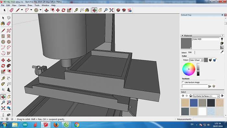Screen dimensions: 227x128
Task: Collapse the Materials panel triangle
Action: point(182,35)
